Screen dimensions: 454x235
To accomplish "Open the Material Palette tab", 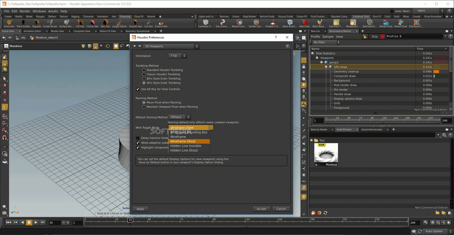I will 319,130.
